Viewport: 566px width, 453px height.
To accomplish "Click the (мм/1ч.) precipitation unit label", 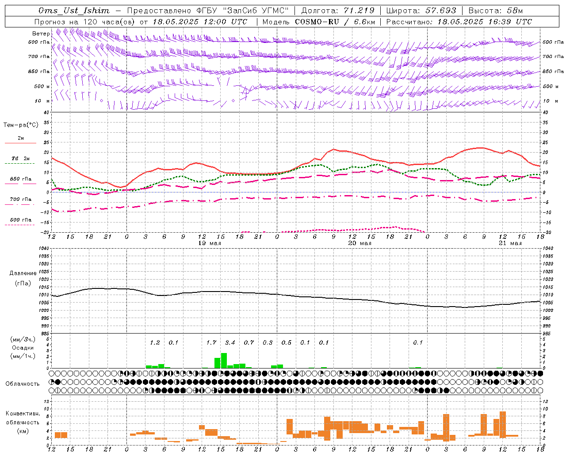I will [23, 356].
